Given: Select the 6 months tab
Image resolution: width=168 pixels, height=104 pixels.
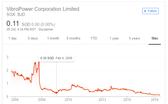Looking at the screenshot, I should [x=73, y=38].
